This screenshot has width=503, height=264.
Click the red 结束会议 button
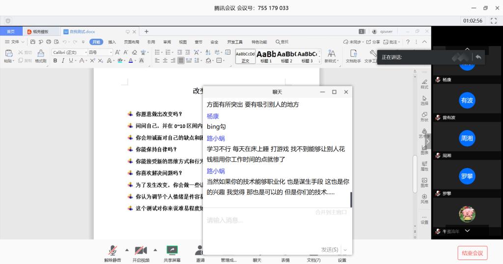[x=473, y=253]
